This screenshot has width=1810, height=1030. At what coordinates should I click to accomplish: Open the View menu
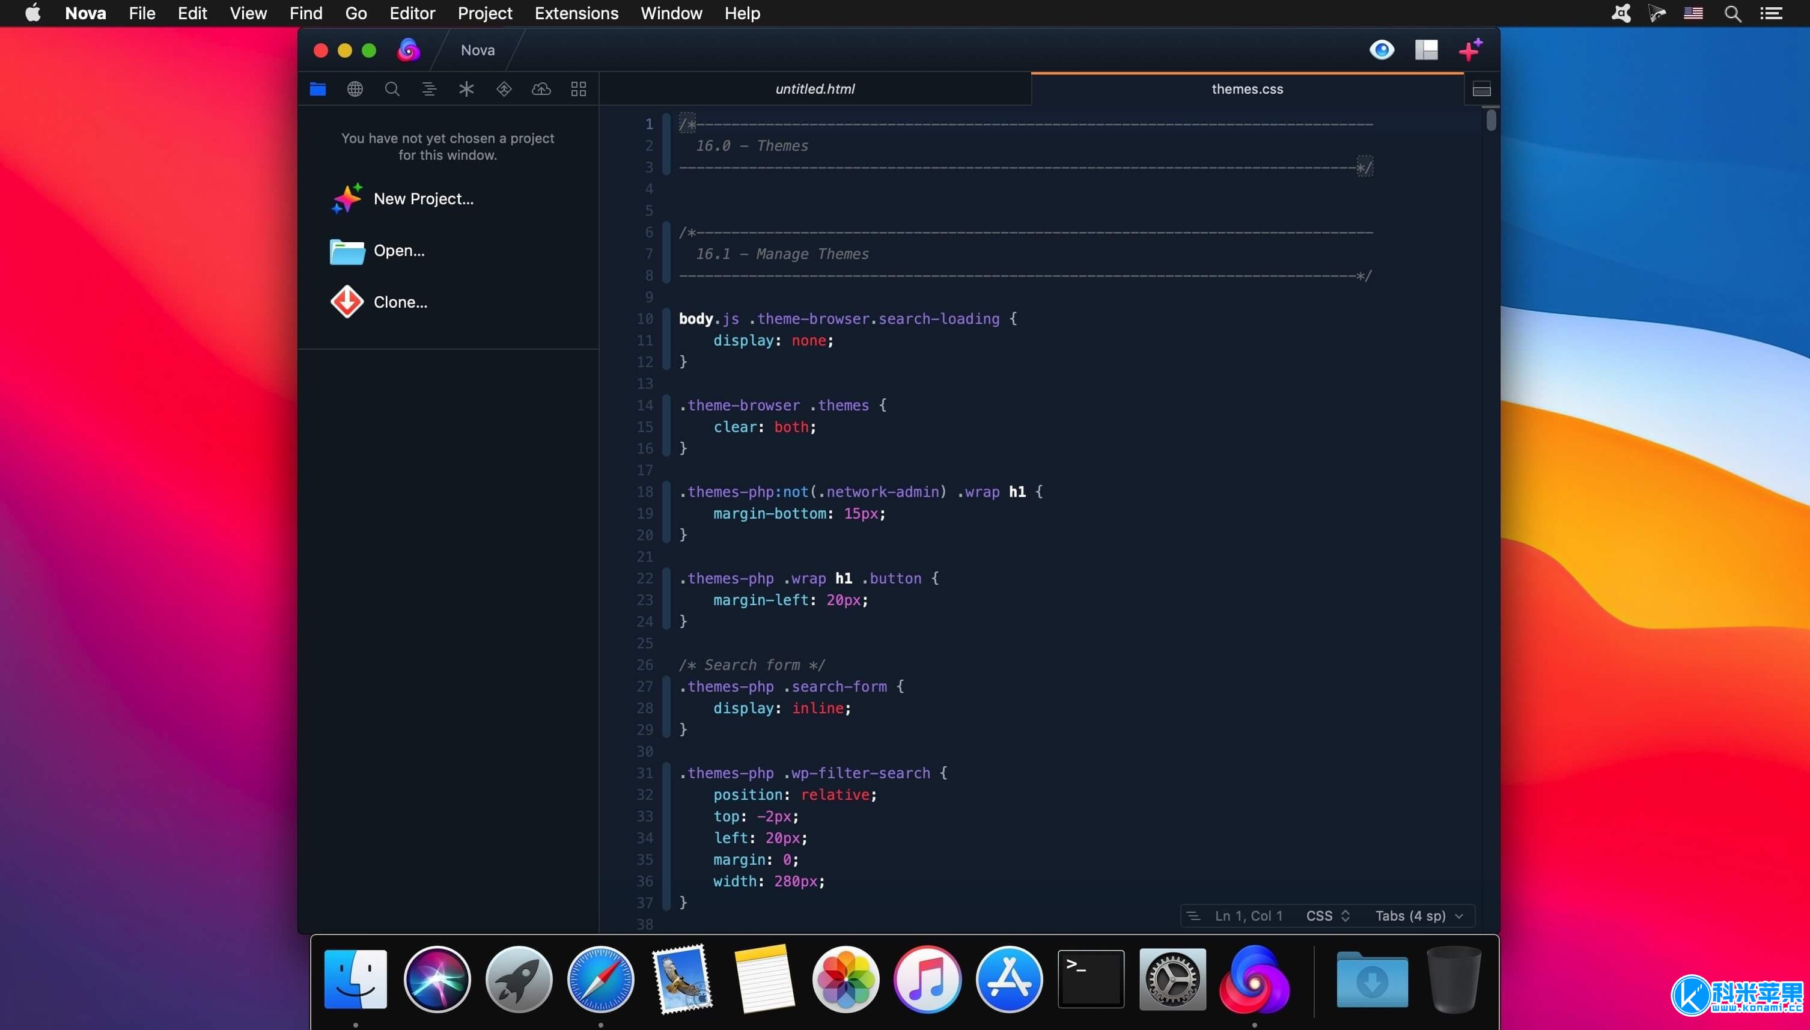pyautogui.click(x=248, y=13)
